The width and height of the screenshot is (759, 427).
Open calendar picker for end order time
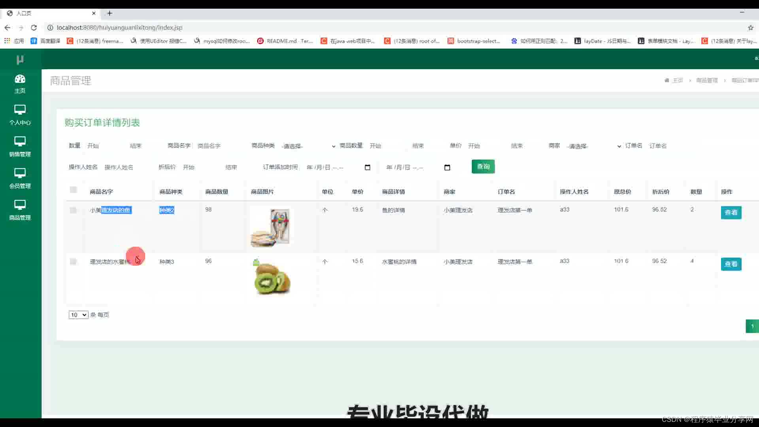(x=447, y=167)
